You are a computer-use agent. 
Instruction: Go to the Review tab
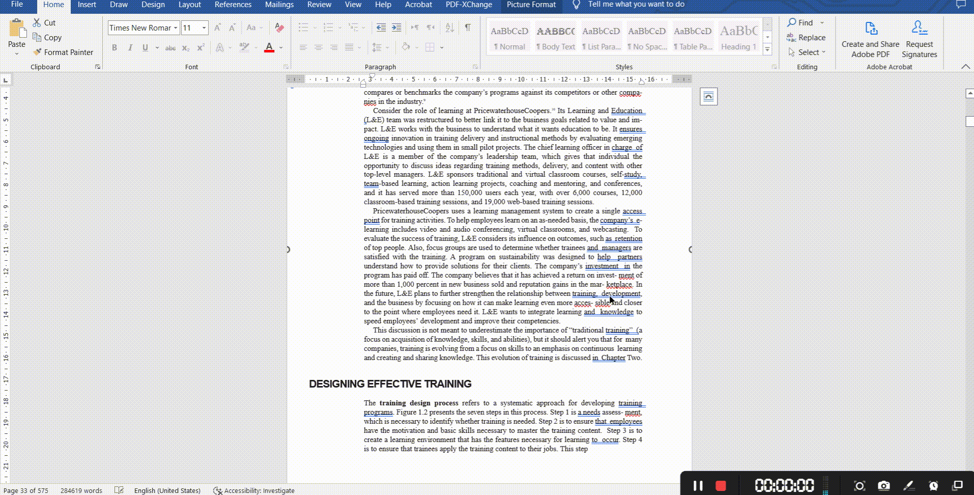[319, 5]
